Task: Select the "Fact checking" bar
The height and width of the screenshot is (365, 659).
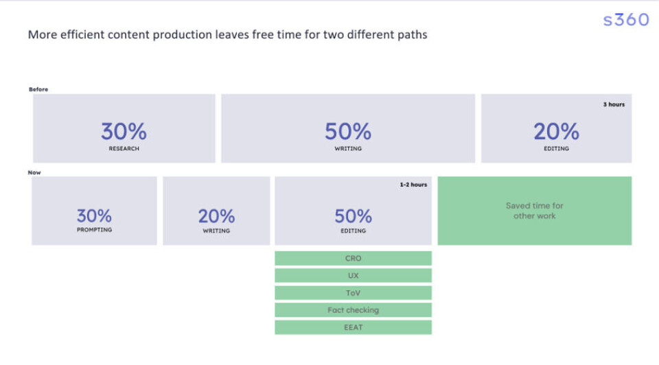Action: tap(353, 310)
